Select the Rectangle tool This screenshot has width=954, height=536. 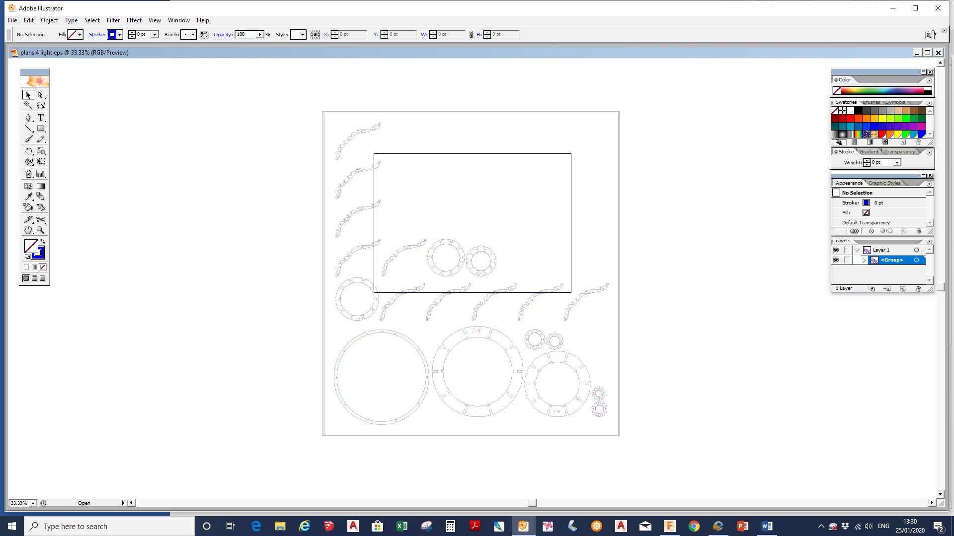(x=41, y=129)
